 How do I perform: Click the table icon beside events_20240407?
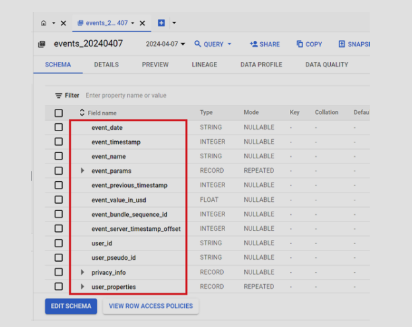(42, 44)
